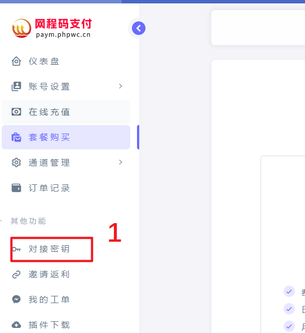This screenshot has height=333, width=305.
Task: Click the home icon beside 仪表盘
Action: [16, 61]
